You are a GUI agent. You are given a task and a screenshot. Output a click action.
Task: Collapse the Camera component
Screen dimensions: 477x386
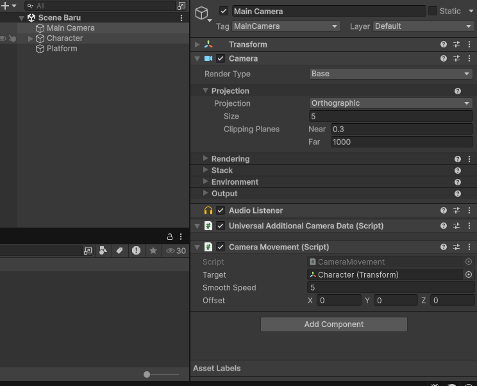pos(197,58)
